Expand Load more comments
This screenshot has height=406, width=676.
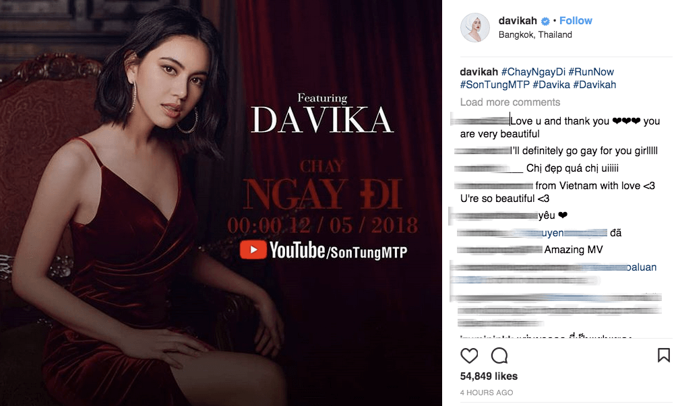(x=510, y=102)
